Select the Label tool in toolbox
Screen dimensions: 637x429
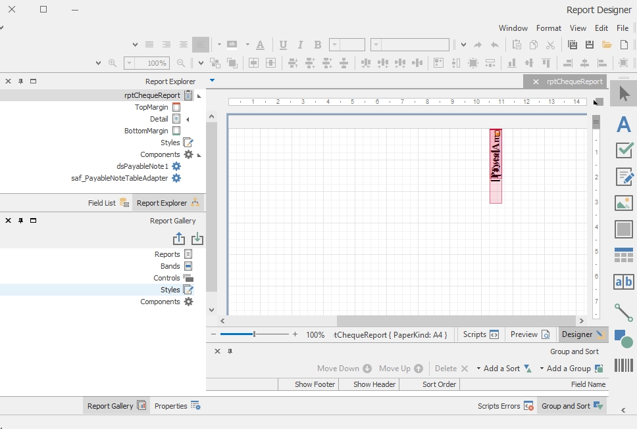pyautogui.click(x=623, y=125)
